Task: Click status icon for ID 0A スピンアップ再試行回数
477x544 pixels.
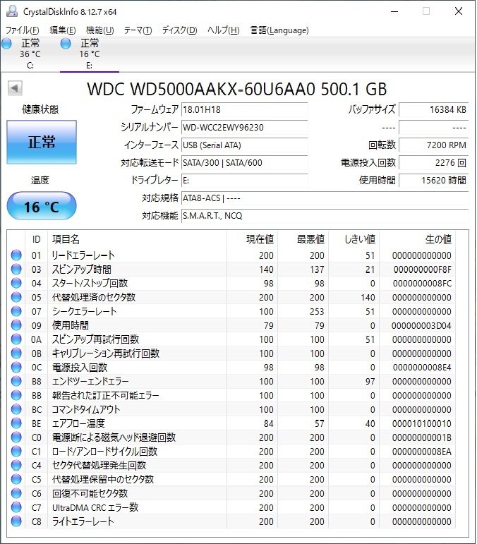Action: [16, 339]
